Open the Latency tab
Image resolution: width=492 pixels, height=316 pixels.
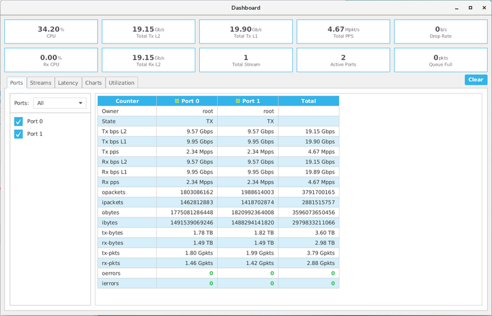68,83
